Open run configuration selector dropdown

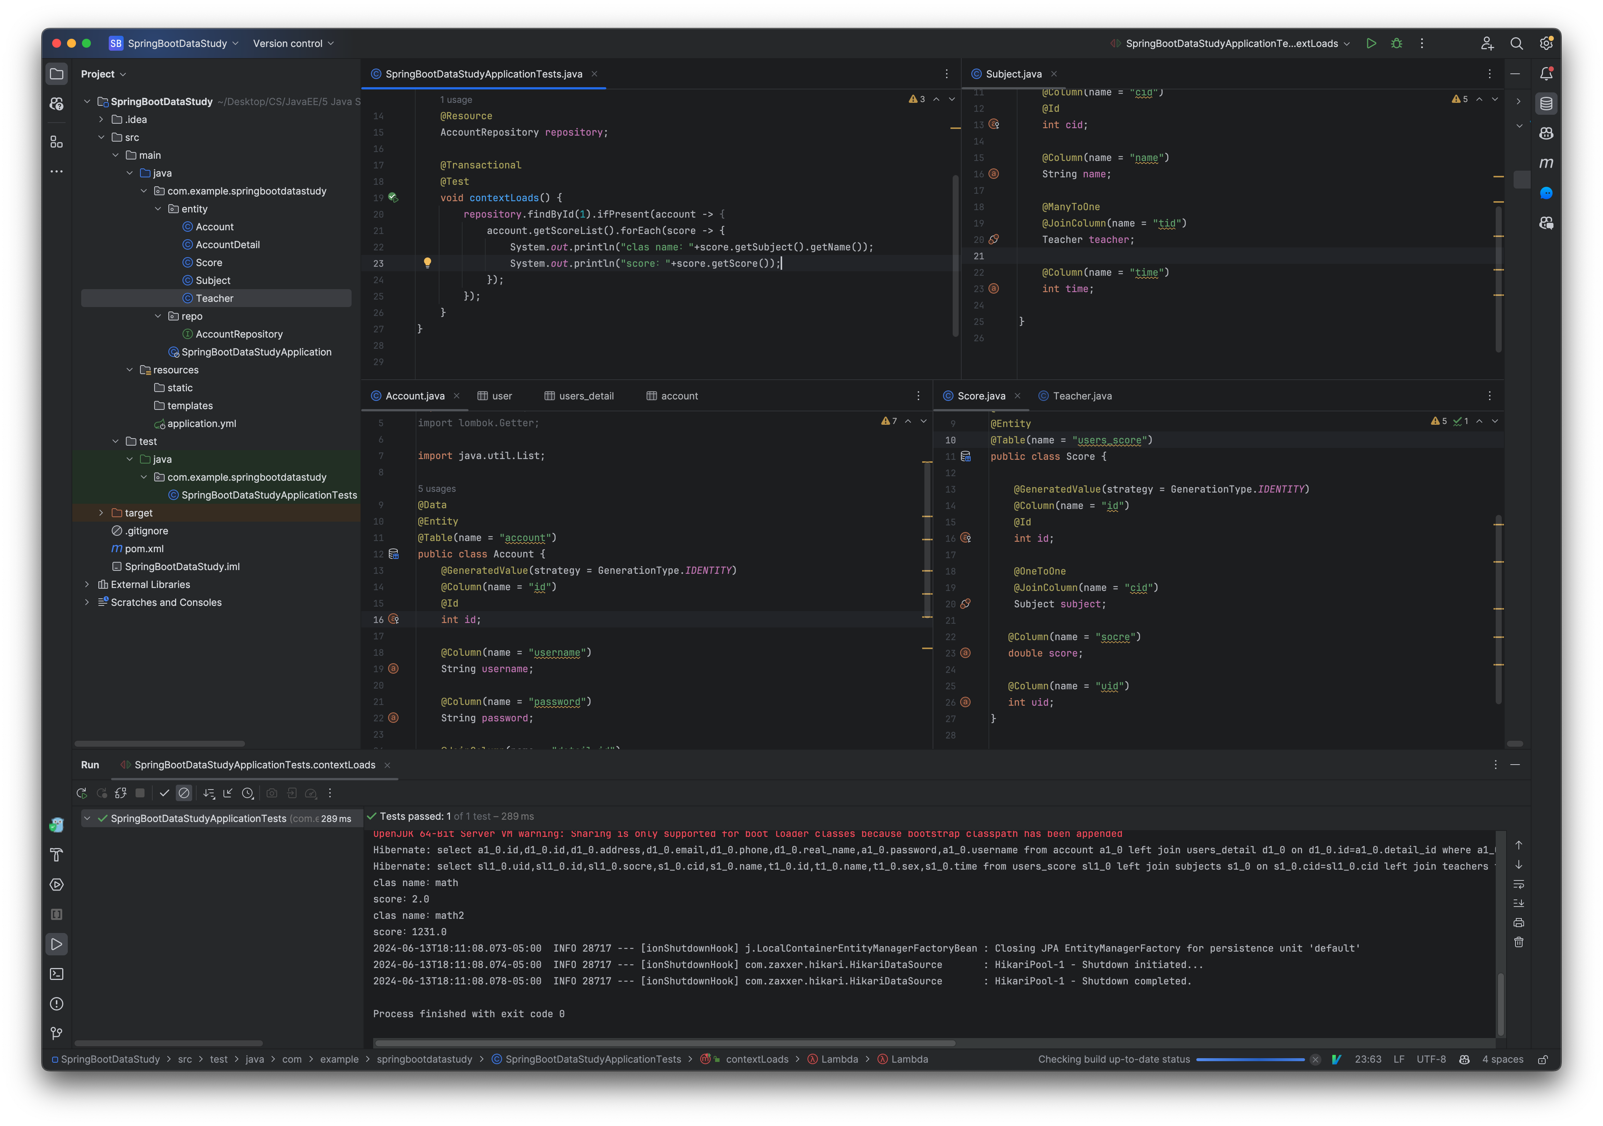[1230, 43]
